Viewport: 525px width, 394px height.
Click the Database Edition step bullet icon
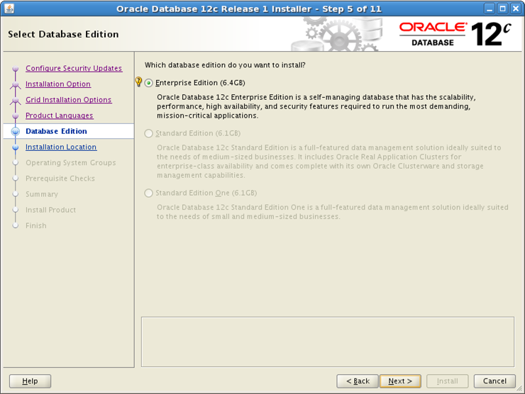(x=16, y=131)
